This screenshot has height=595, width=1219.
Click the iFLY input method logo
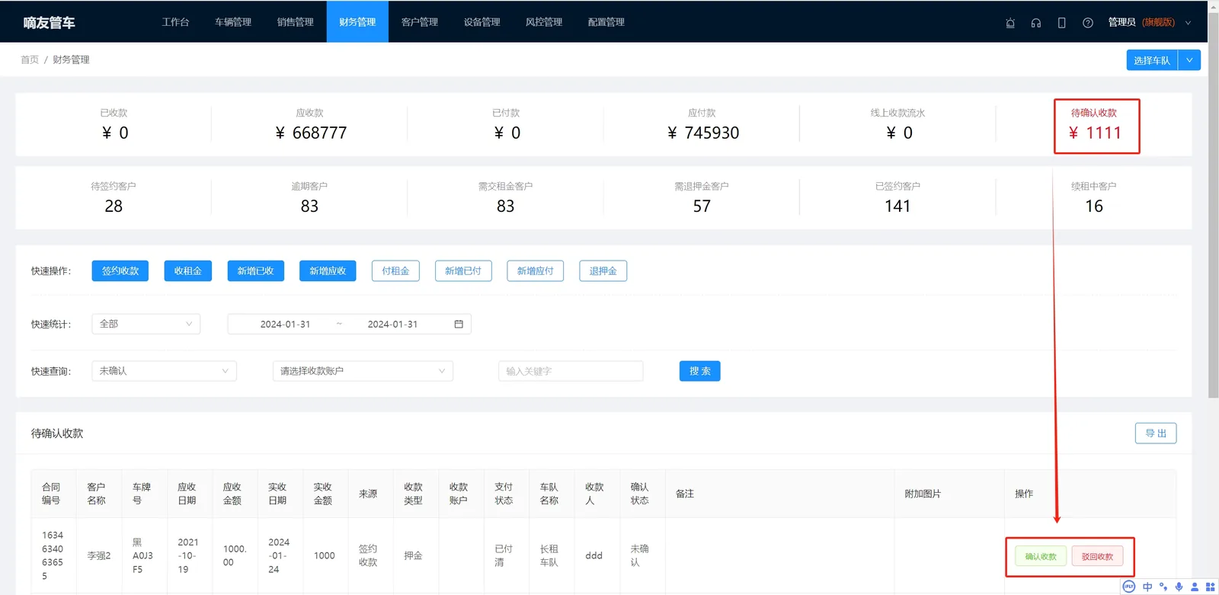pyautogui.click(x=1129, y=587)
